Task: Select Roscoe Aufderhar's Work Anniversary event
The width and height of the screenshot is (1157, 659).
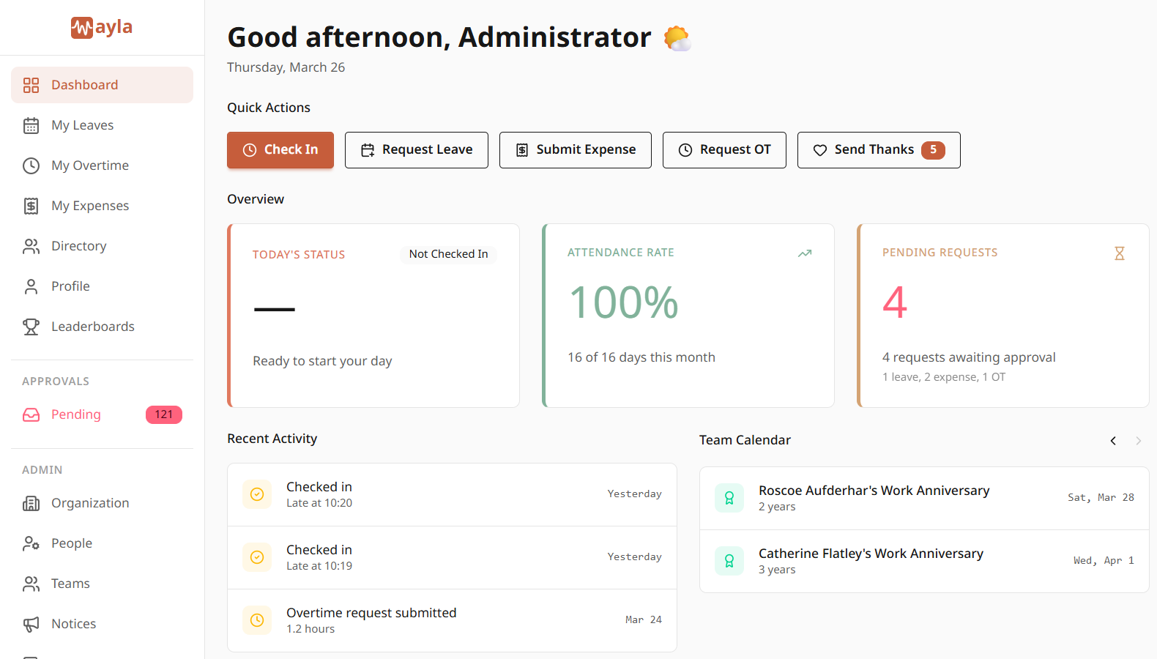Action: (x=924, y=498)
